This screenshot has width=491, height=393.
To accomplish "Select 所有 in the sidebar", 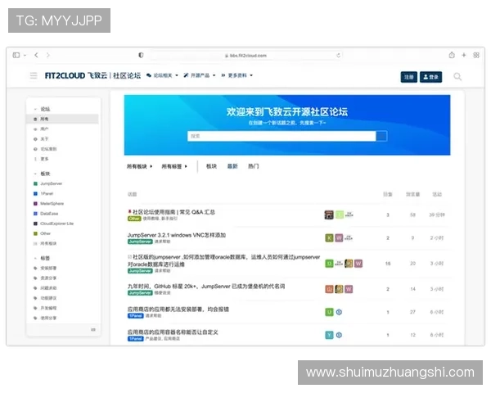I will pos(63,119).
